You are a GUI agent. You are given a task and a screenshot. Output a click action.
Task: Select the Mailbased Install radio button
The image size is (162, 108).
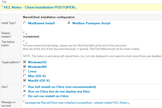25,23
